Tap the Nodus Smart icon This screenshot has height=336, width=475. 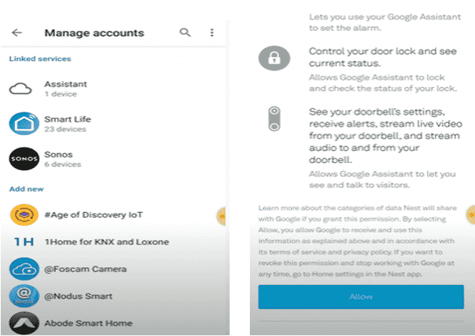pos(23,295)
